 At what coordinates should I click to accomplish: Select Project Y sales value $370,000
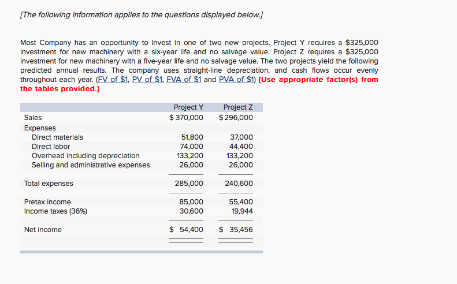click(x=186, y=118)
